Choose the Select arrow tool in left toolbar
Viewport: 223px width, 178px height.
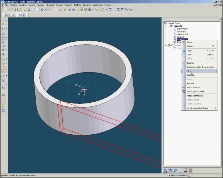[3, 24]
